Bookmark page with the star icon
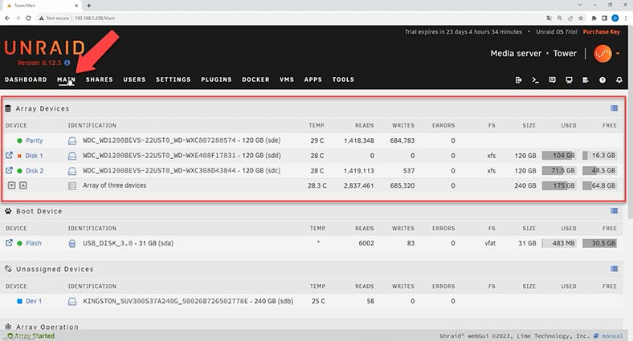The image size is (633, 341). (581, 18)
